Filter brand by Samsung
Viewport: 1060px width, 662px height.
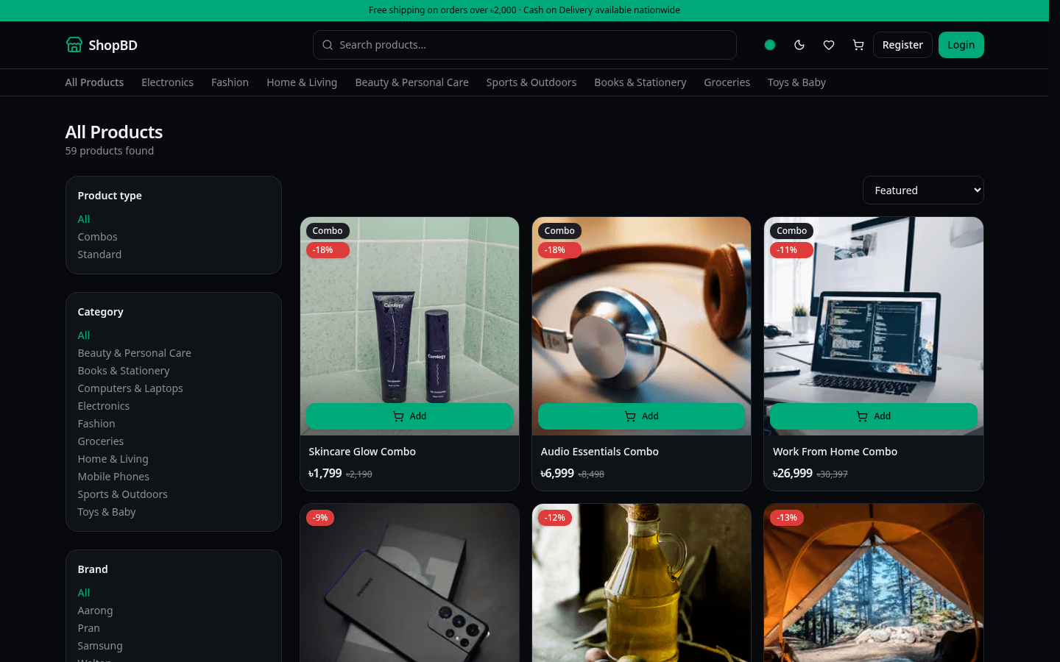tap(100, 646)
